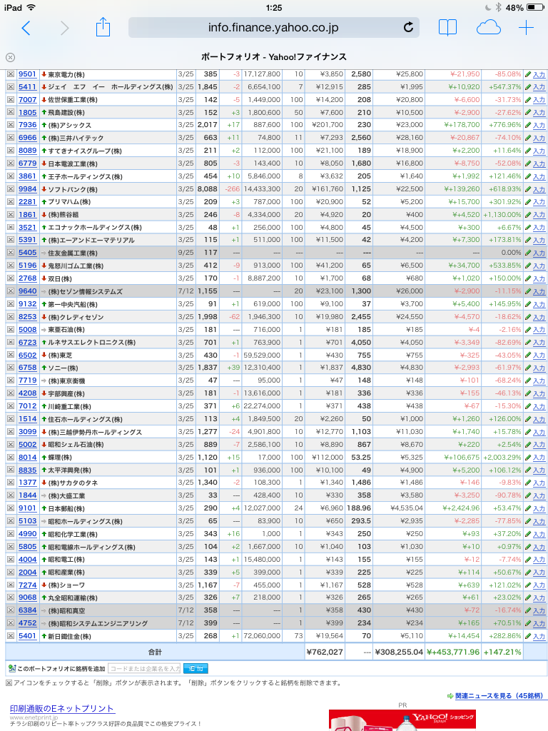The image size is (548, 731).
Task: Edit pencil icon for 飛島建設 row
Action: [x=528, y=112]
